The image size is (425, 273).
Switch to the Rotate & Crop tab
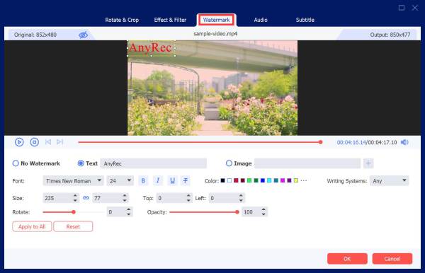(122, 20)
